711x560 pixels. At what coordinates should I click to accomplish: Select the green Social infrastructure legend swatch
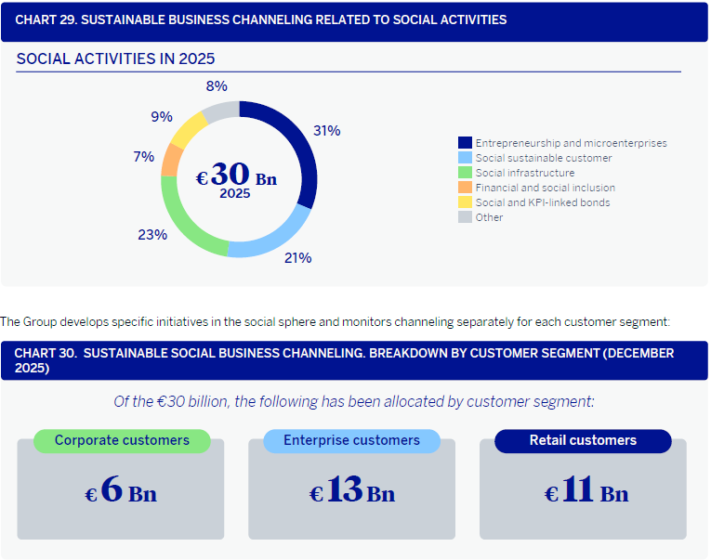tap(465, 173)
